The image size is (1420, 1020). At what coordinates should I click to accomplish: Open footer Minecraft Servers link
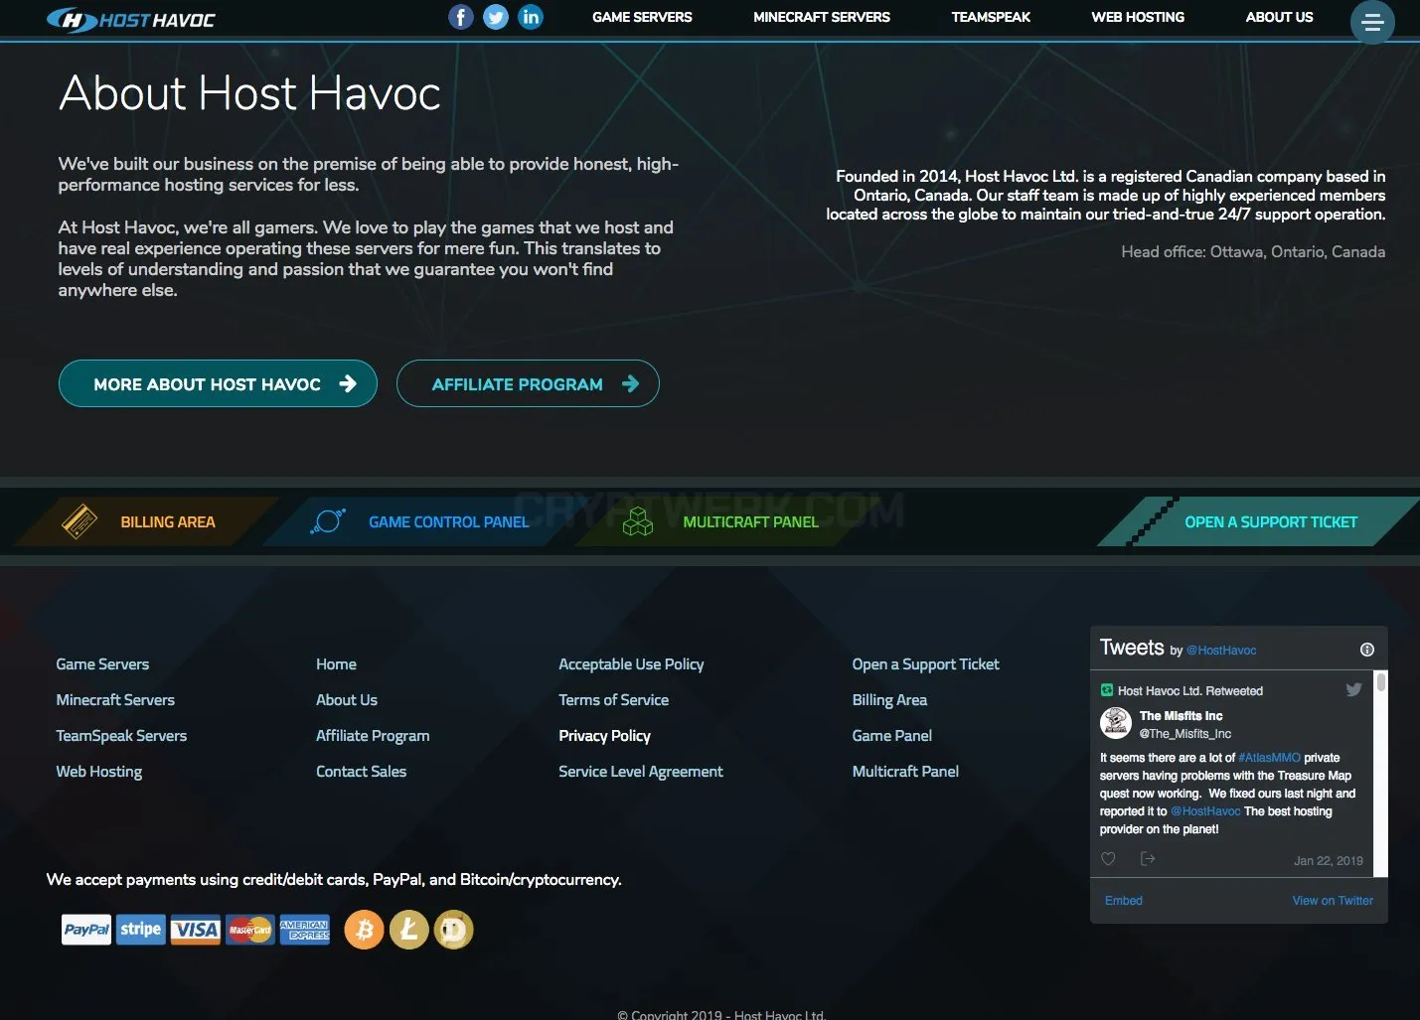[x=115, y=700]
